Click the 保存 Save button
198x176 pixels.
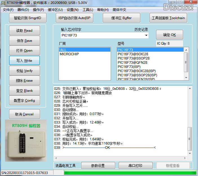point(25,40)
